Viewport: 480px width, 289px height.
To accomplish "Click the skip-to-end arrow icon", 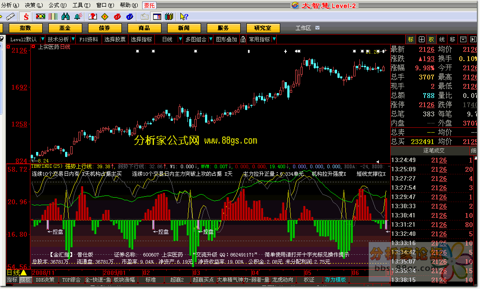I will [x=473, y=40].
